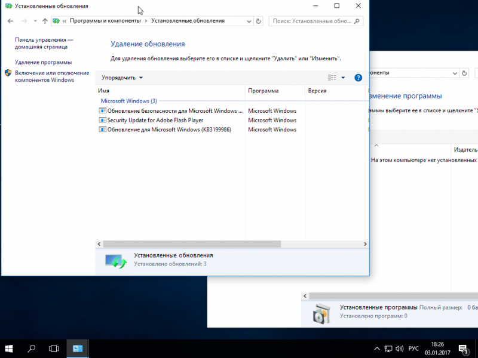Go back using the back arrow
The width and height of the screenshot is (478, 358).
[x=10, y=21]
